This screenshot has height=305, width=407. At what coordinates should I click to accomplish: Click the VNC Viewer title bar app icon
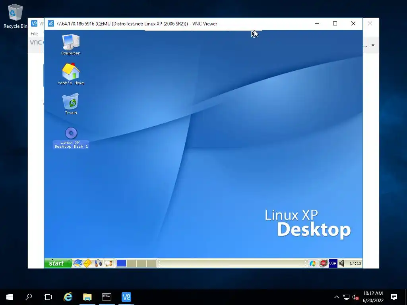[51, 23]
